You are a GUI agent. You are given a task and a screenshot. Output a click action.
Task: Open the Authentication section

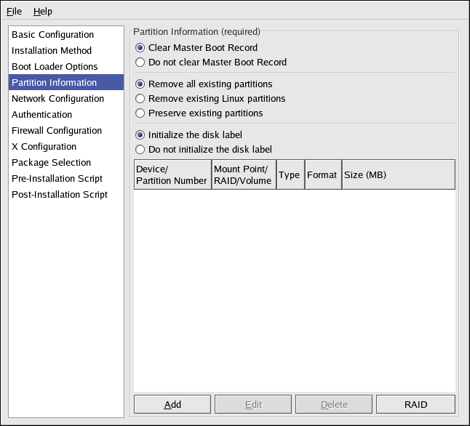tap(41, 114)
